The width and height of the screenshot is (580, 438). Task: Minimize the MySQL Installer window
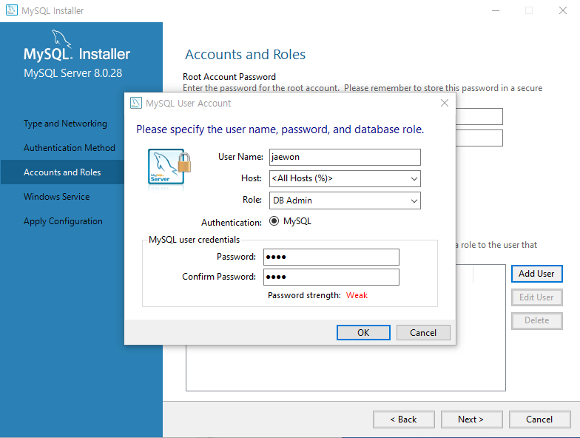tap(496, 10)
